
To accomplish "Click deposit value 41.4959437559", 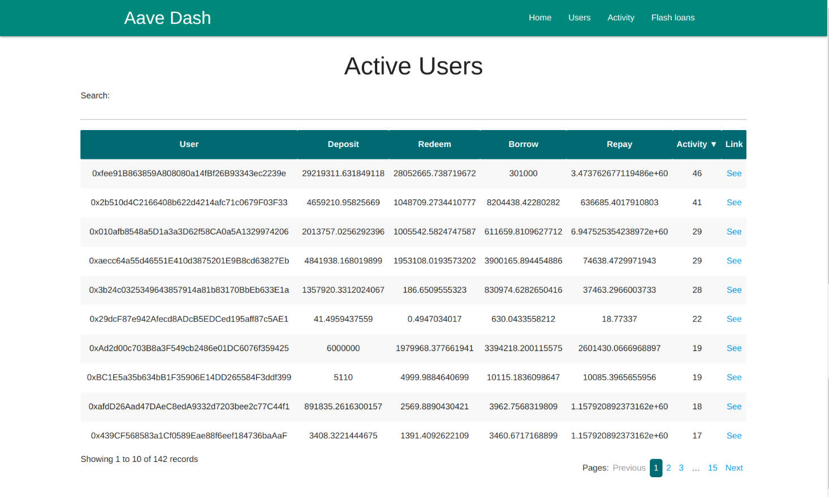I will (343, 319).
